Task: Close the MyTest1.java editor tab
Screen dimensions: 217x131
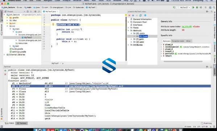Action: pyautogui.click(x=58, y=12)
